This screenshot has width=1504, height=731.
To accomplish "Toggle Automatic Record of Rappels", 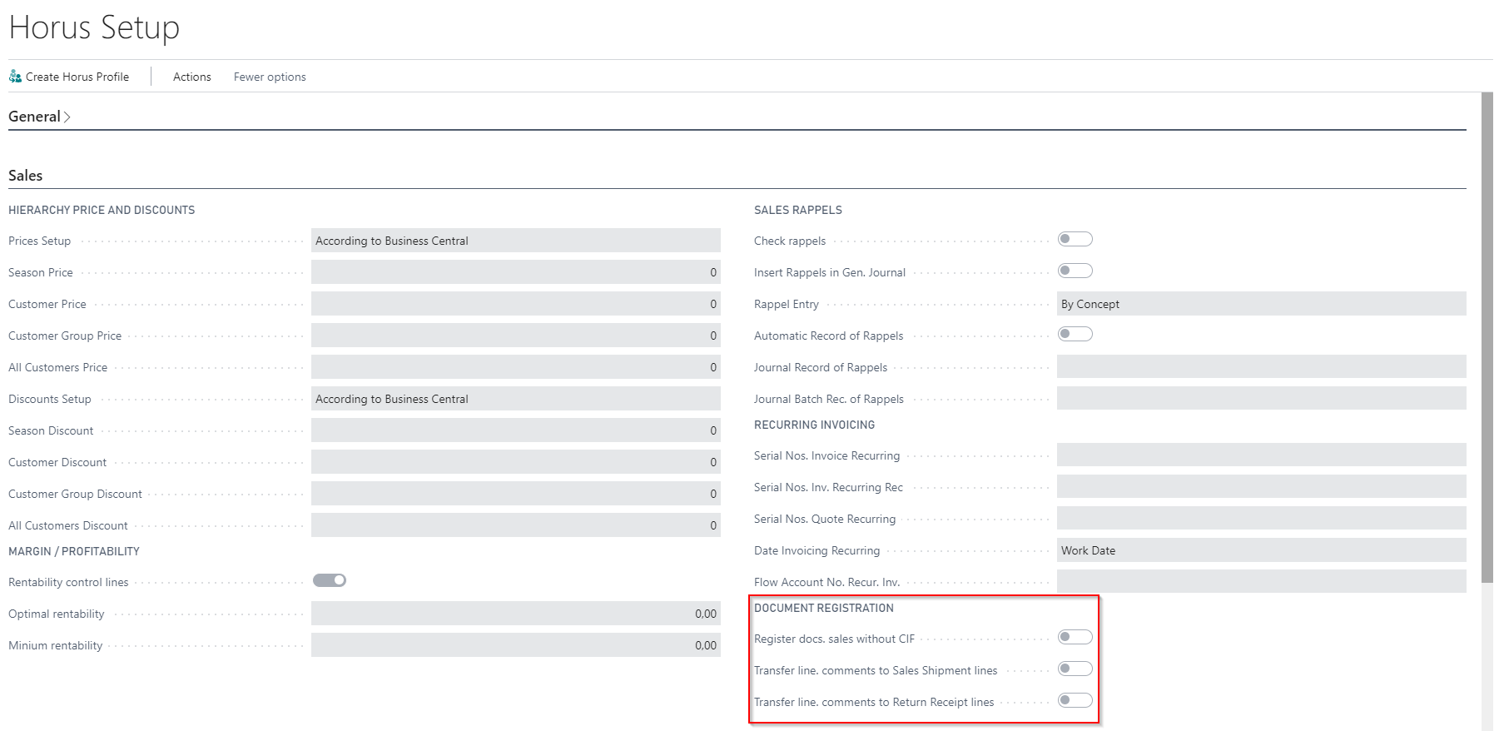I will [x=1075, y=334].
